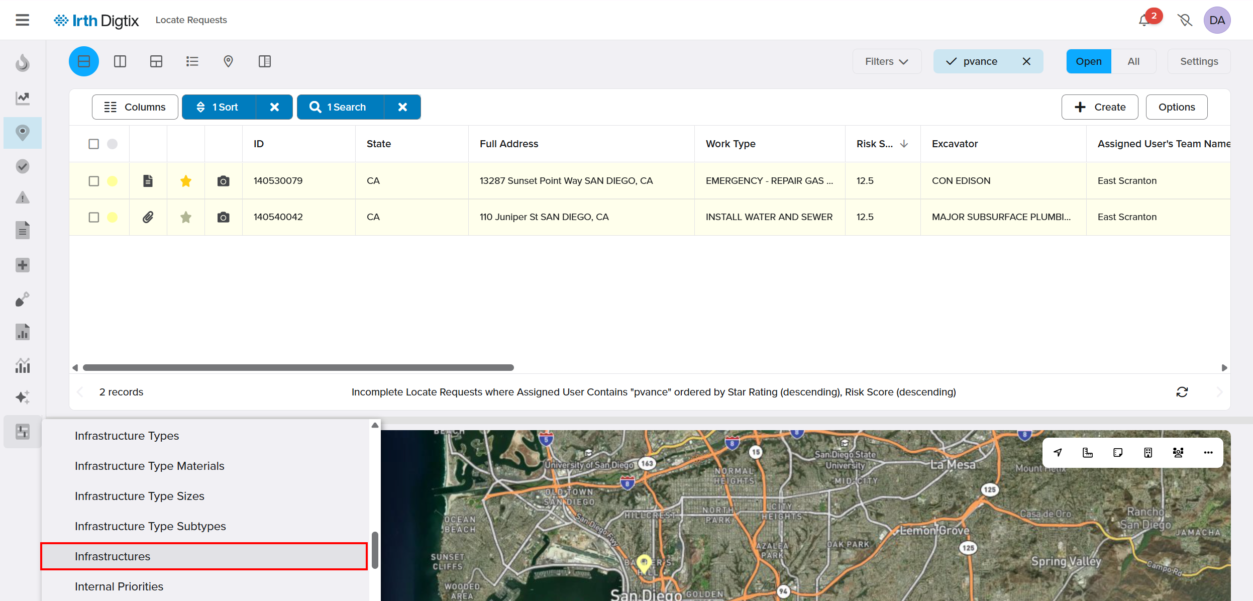
Task: Open the Options dropdown button
Action: [1176, 107]
